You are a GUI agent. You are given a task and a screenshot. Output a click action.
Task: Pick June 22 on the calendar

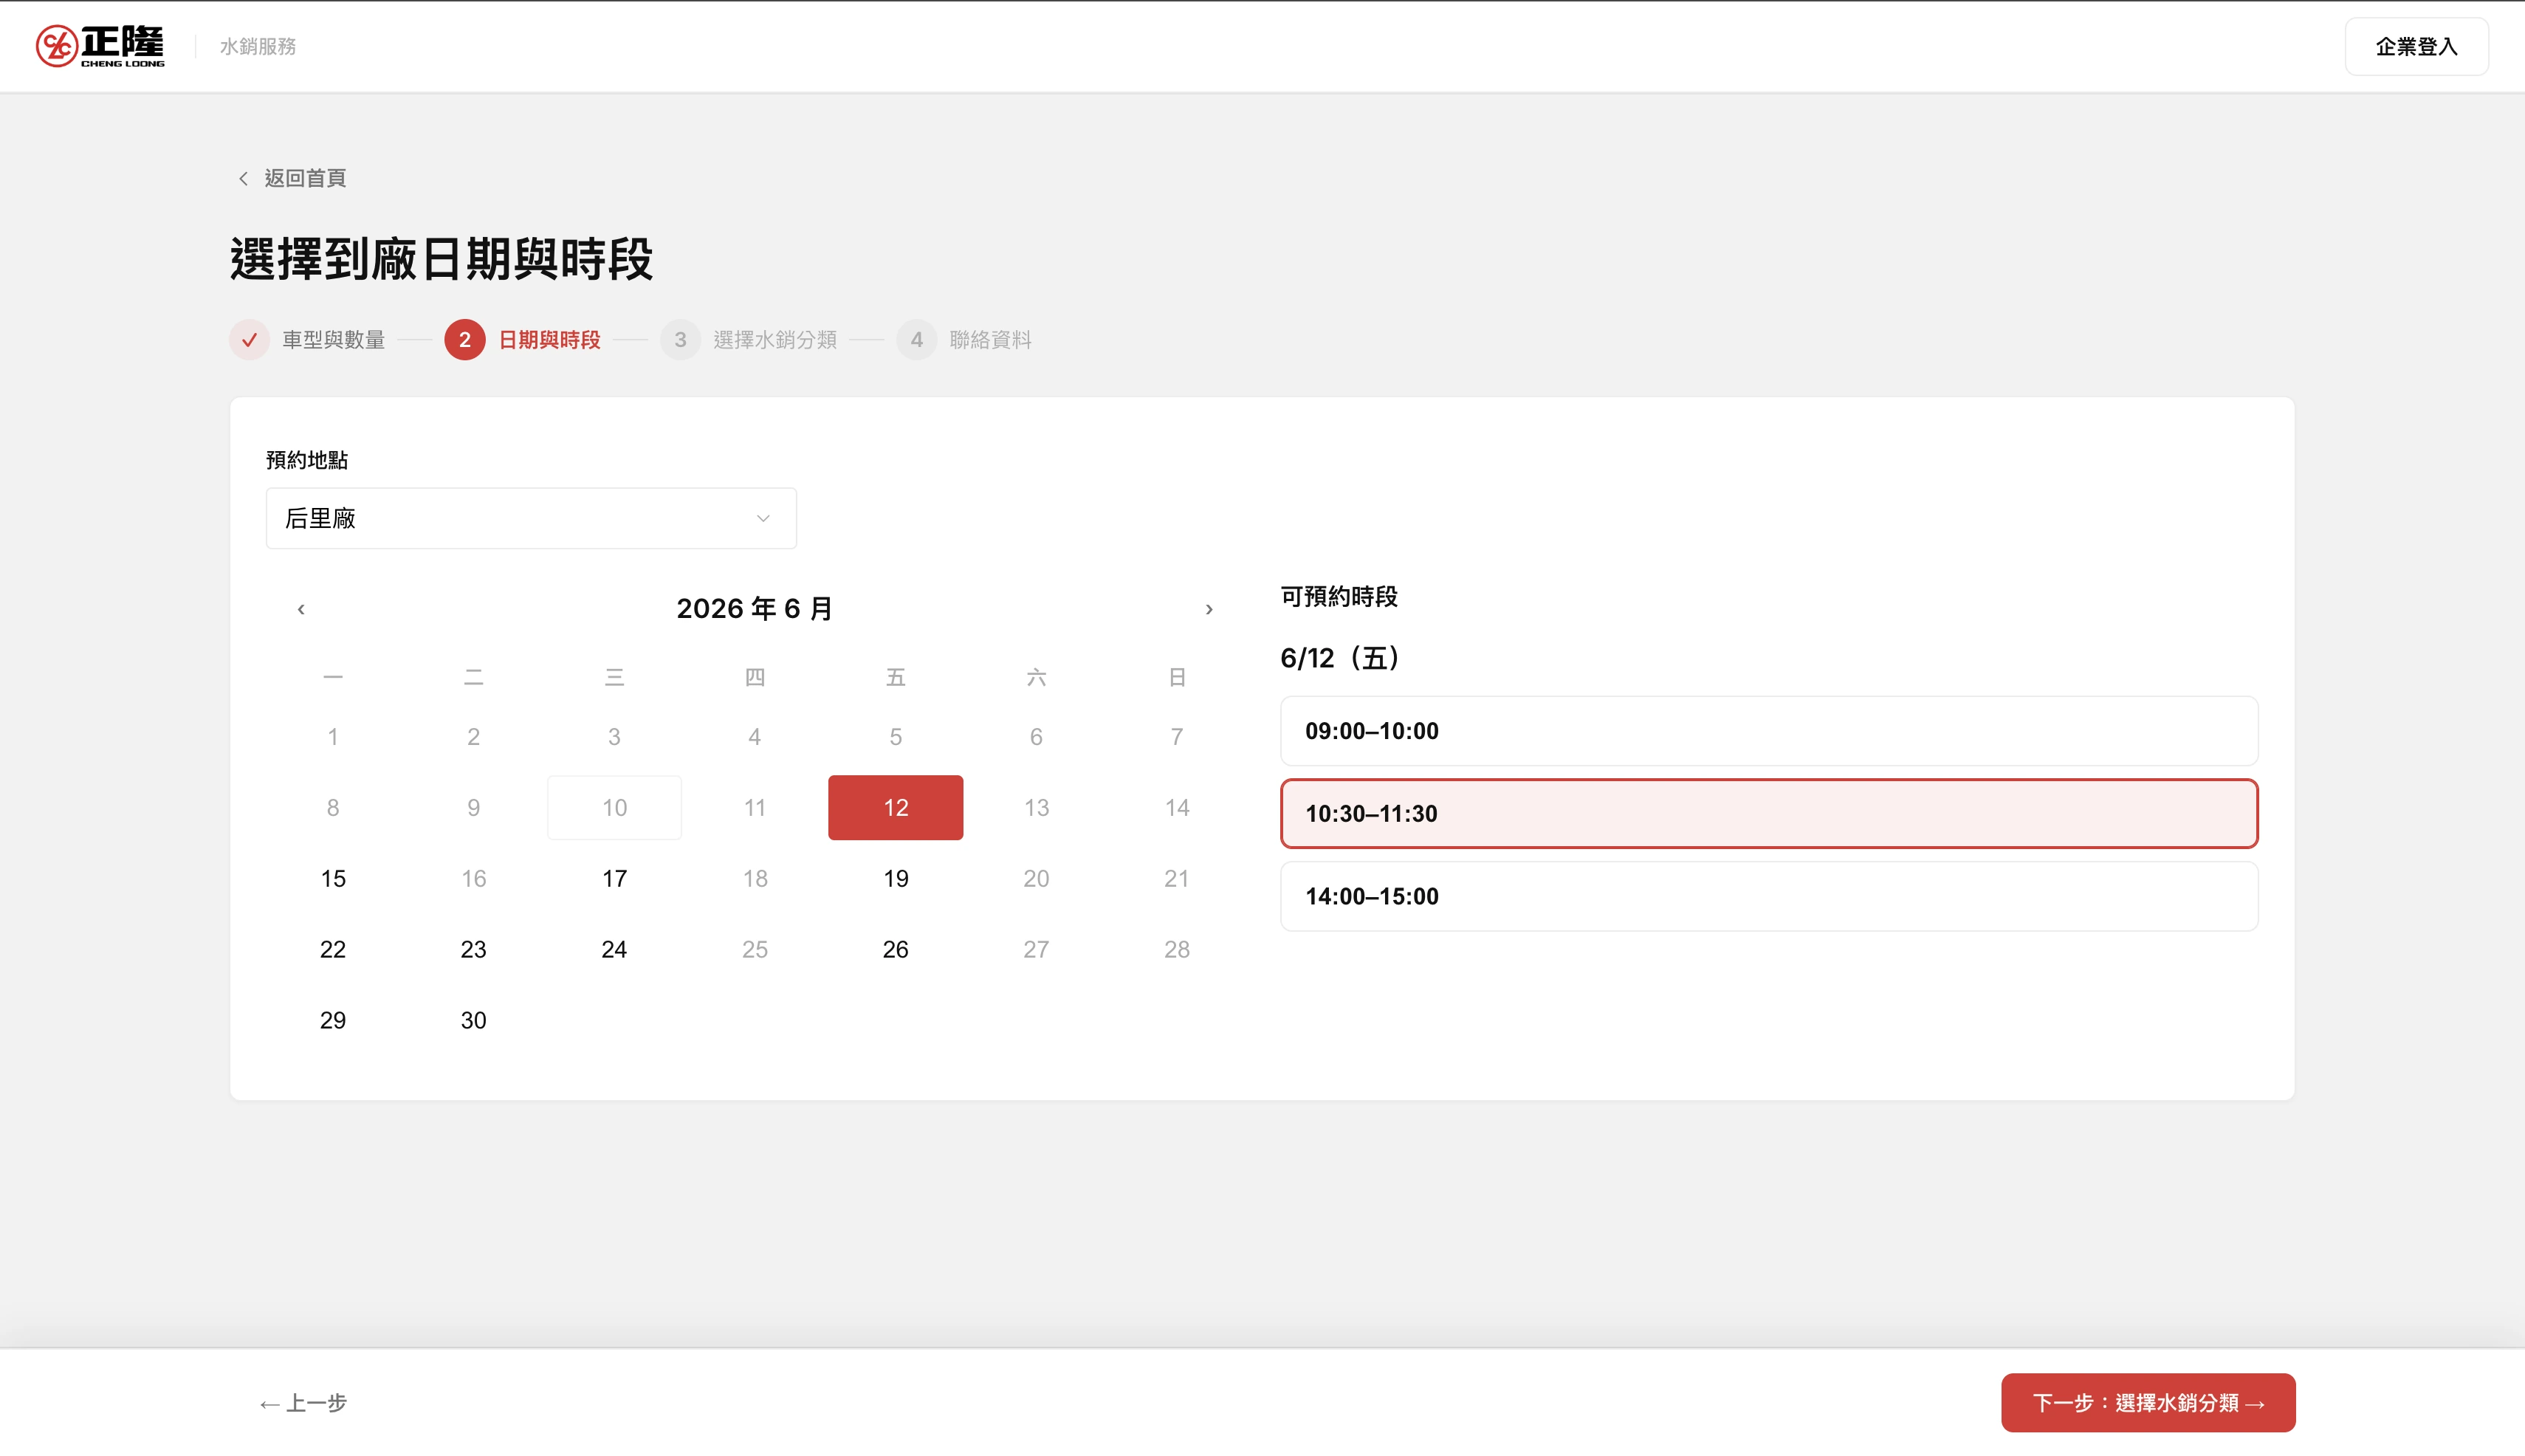pyautogui.click(x=333, y=950)
